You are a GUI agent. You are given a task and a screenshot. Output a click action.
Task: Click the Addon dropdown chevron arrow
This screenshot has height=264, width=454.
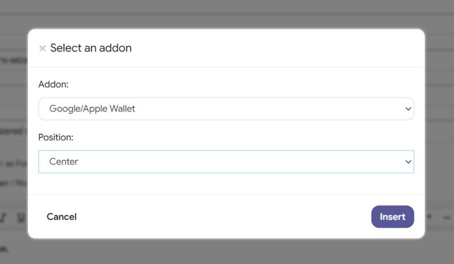coord(408,109)
